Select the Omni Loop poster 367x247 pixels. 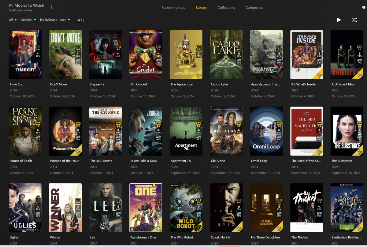click(266, 131)
